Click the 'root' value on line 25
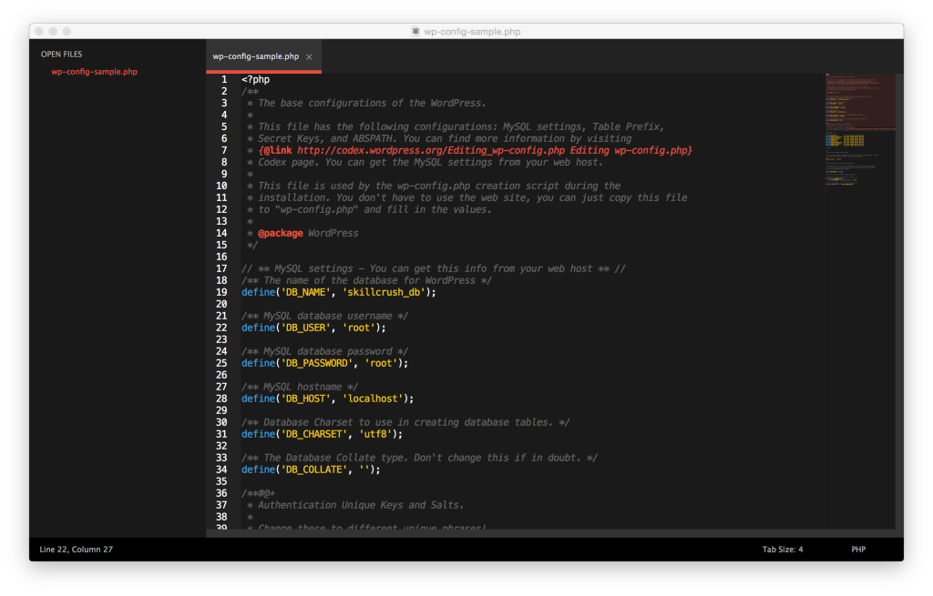This screenshot has height=596, width=933. pyautogui.click(x=382, y=363)
